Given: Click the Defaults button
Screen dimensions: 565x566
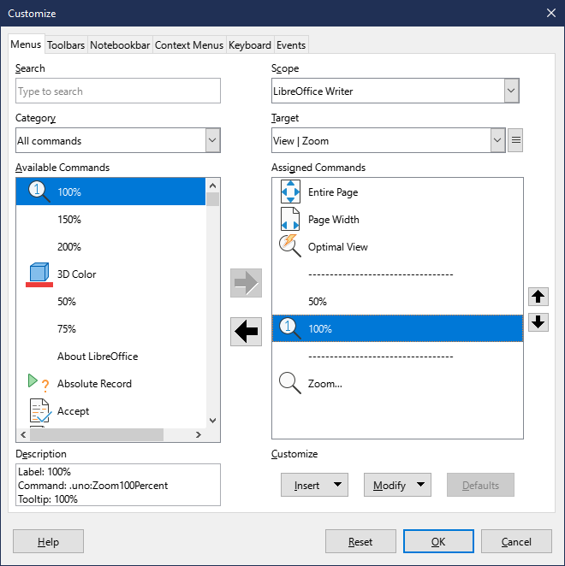Looking at the screenshot, I should pos(480,485).
